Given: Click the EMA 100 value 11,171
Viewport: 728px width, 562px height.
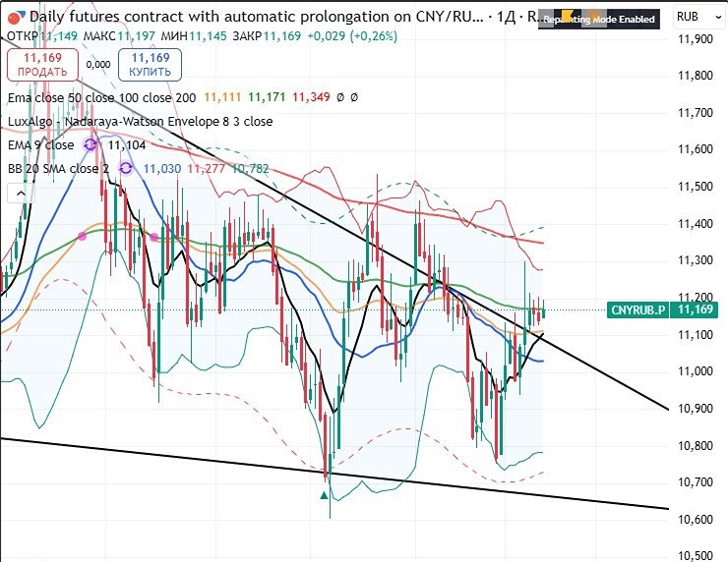Looking at the screenshot, I should point(267,97).
